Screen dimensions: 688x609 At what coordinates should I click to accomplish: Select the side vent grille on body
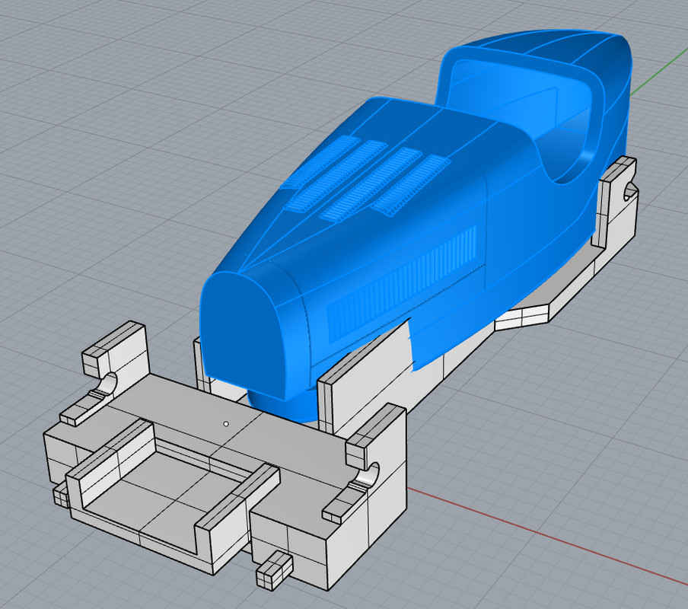402,283
